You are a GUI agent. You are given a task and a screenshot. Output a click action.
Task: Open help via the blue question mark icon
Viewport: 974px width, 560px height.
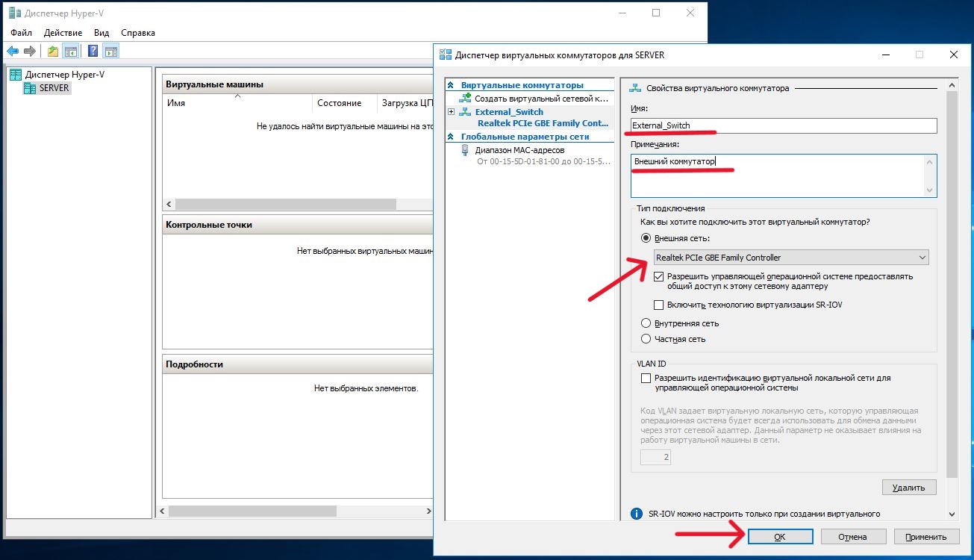point(93,52)
